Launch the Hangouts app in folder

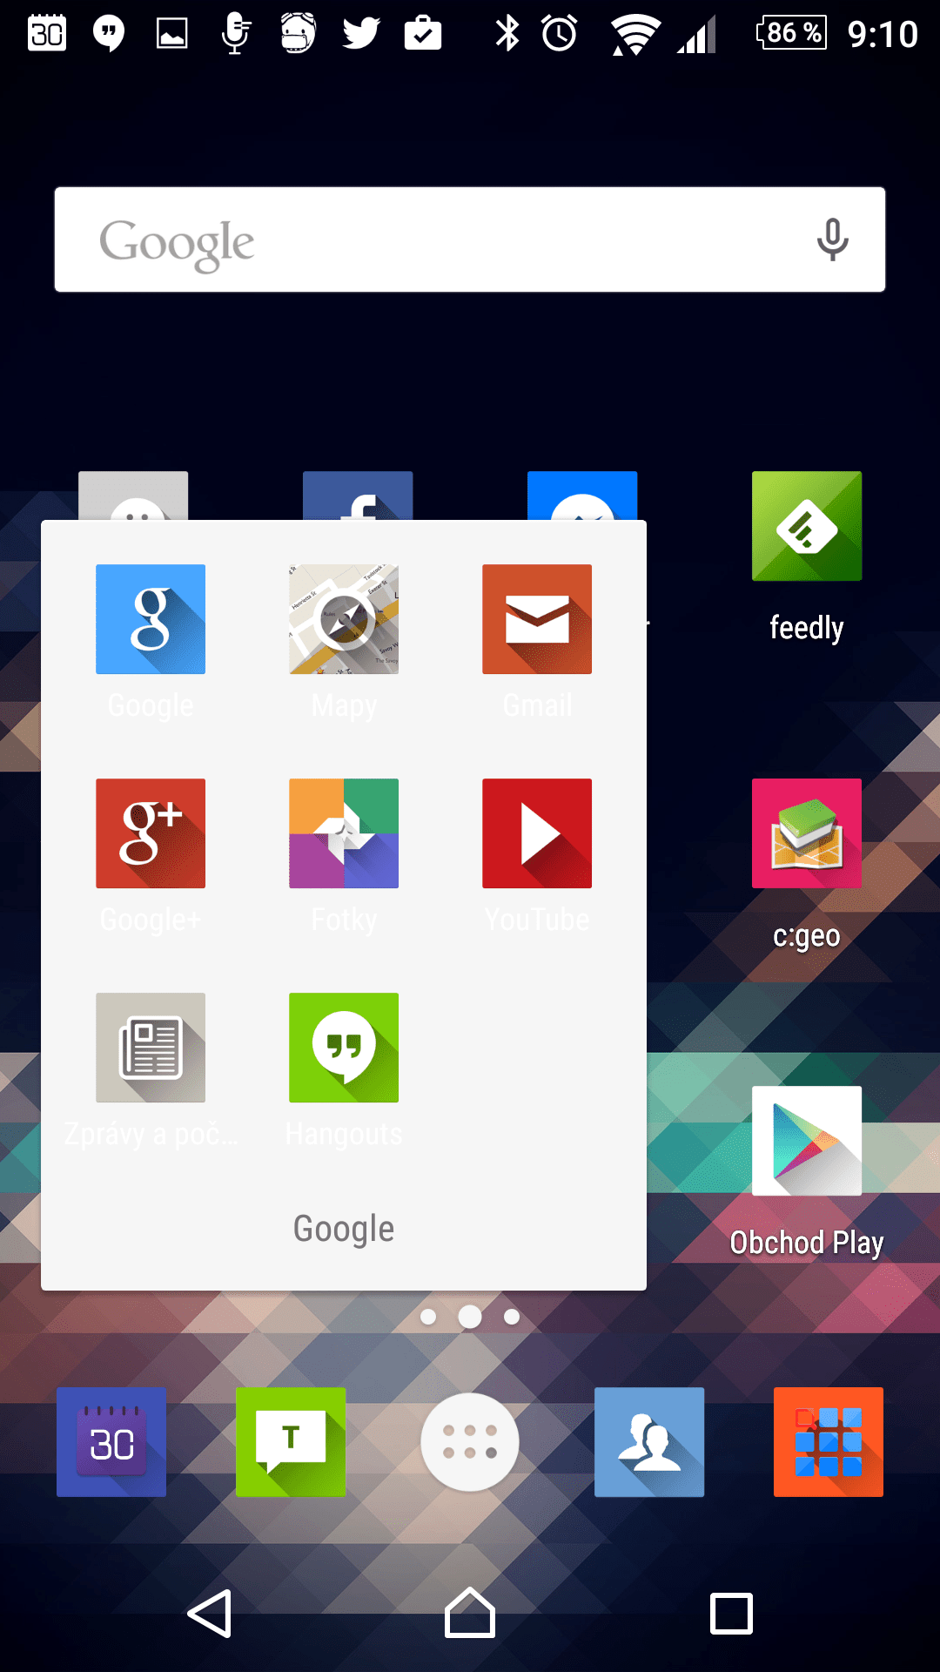pyautogui.click(x=344, y=1048)
